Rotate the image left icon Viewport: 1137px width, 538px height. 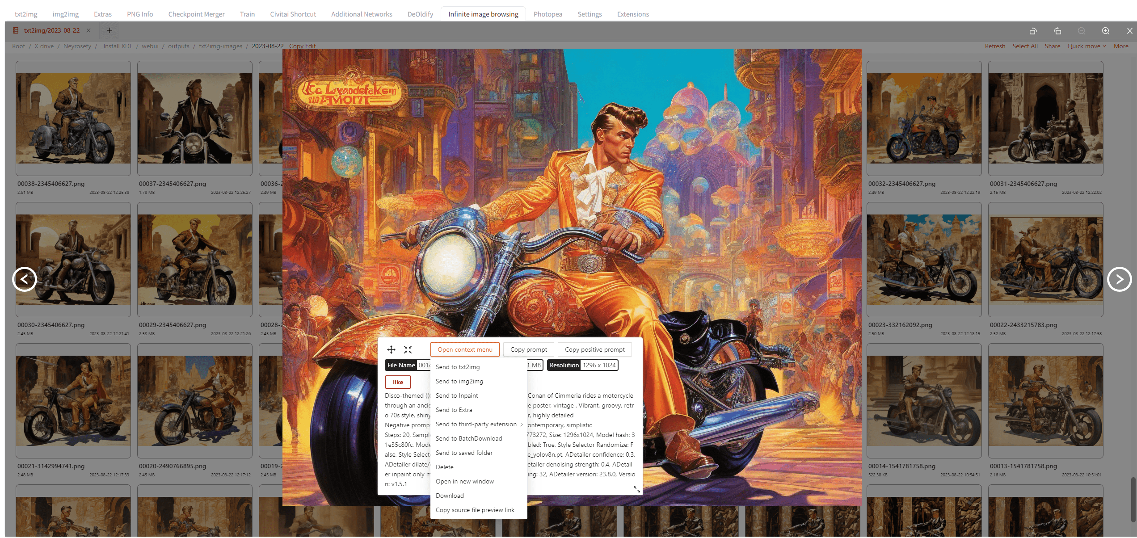pos(1033,31)
